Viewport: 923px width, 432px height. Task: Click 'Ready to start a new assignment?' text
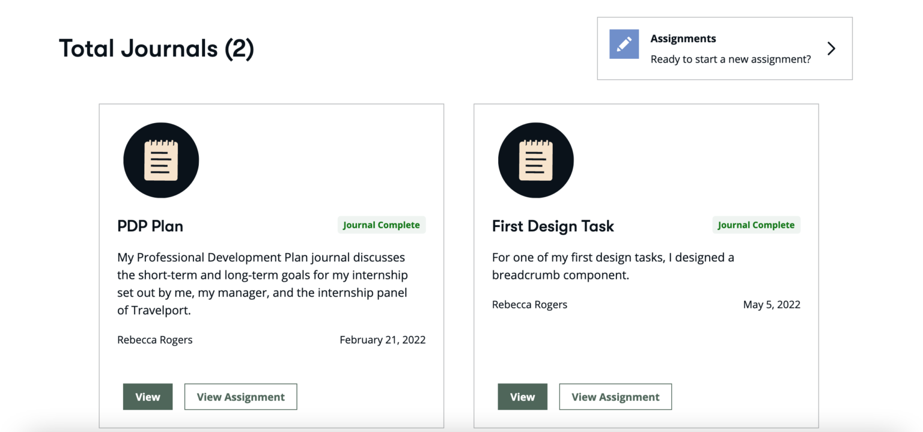730,59
